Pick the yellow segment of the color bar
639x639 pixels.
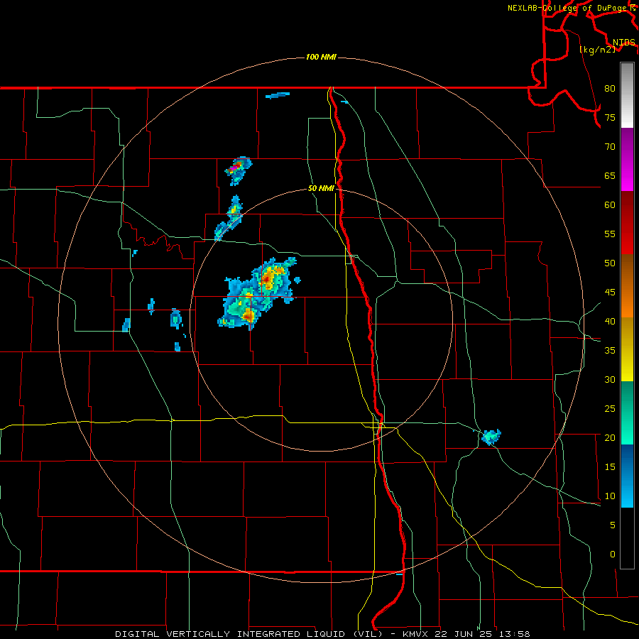click(x=627, y=349)
